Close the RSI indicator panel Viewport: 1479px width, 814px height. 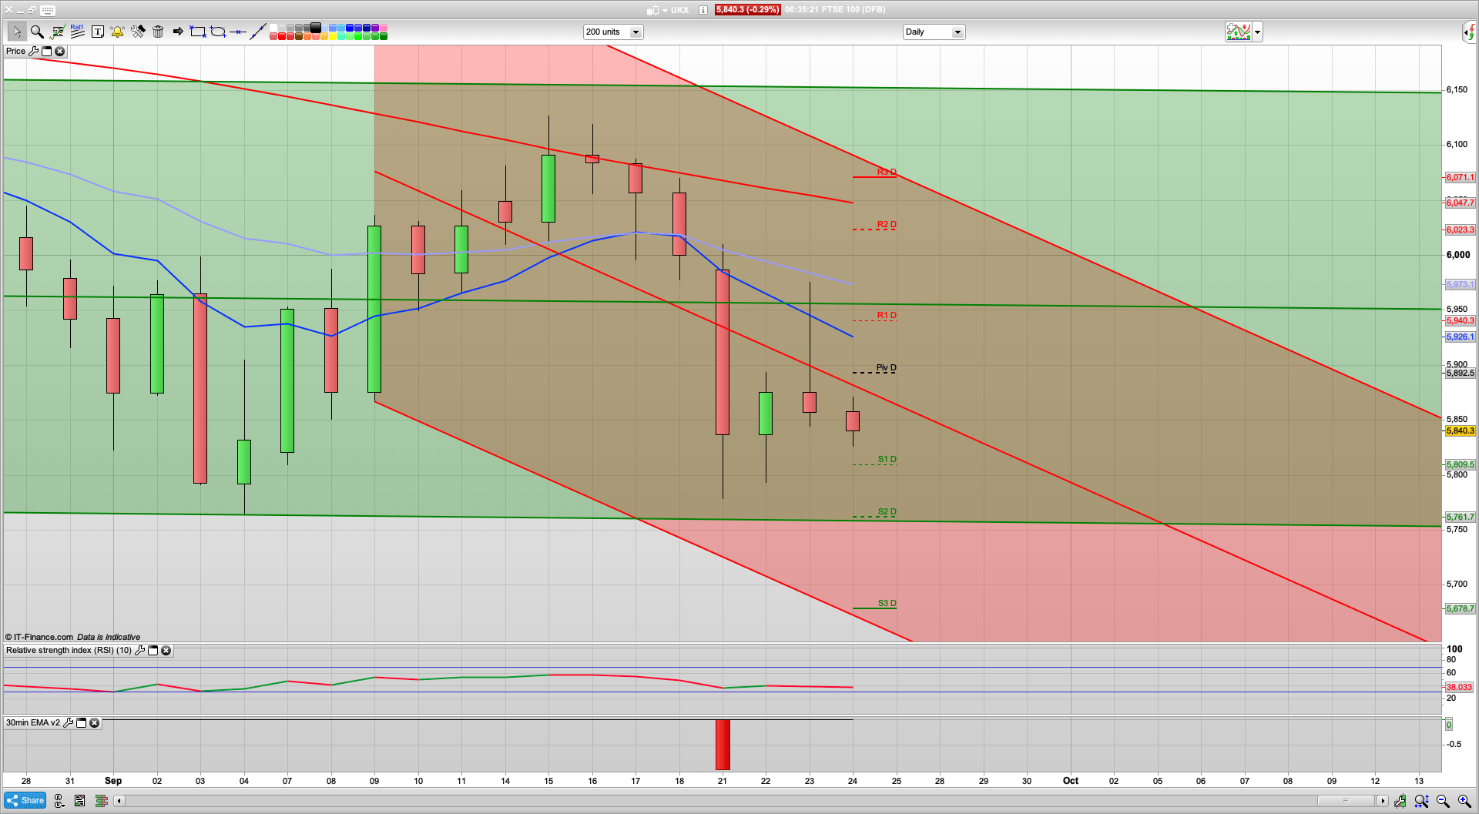click(166, 651)
